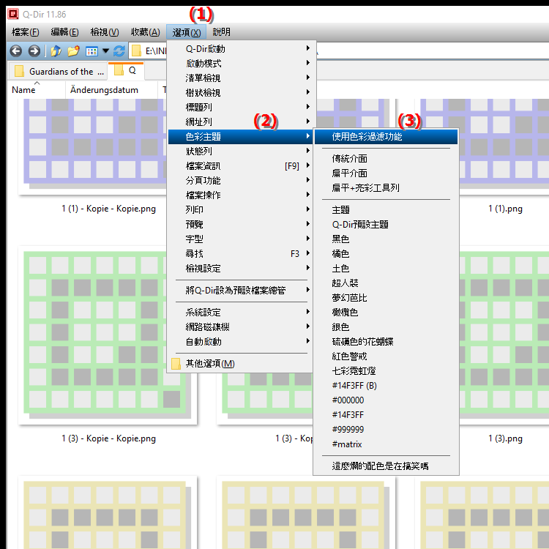The width and height of the screenshot is (549, 549).
Task: Choose the #14F3FF (B) theme
Action: point(386,386)
